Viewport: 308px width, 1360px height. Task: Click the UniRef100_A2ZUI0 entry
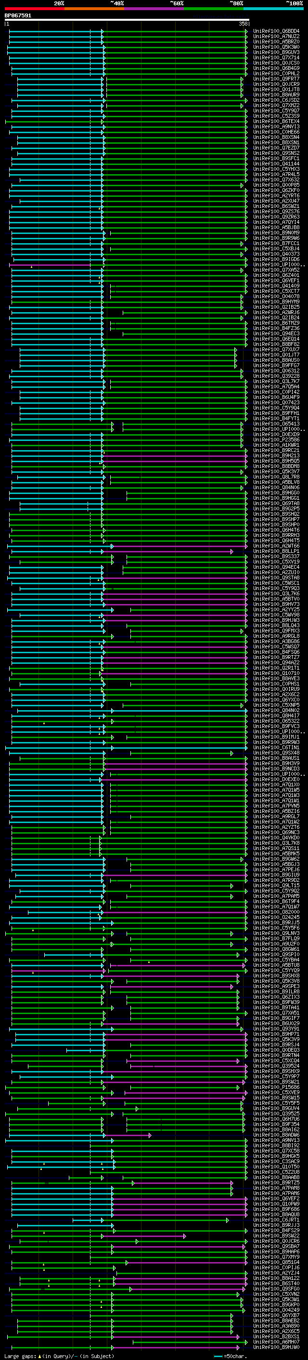(x=276, y=572)
